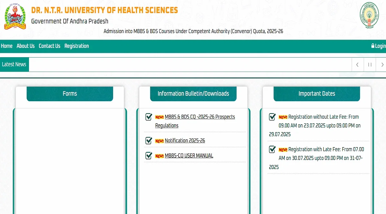Click 'Government Of Andhra Pradesh' subtitle
The image size is (386, 214).
point(70,21)
